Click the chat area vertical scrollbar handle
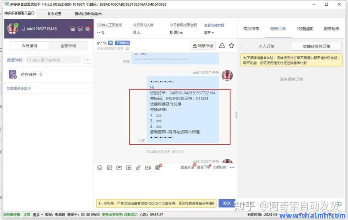 click(236, 115)
